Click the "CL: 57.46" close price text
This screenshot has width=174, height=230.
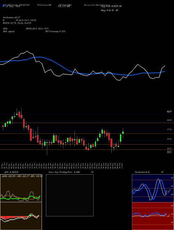coord(64,6)
